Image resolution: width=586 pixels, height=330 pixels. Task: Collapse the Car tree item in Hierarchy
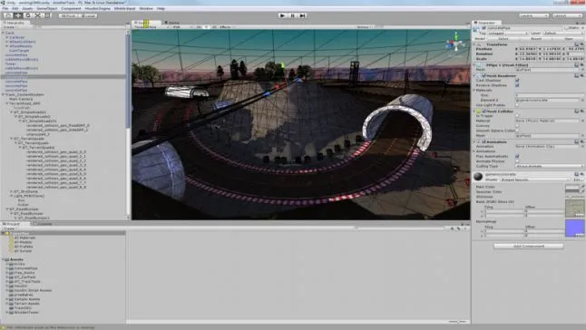click(3, 33)
